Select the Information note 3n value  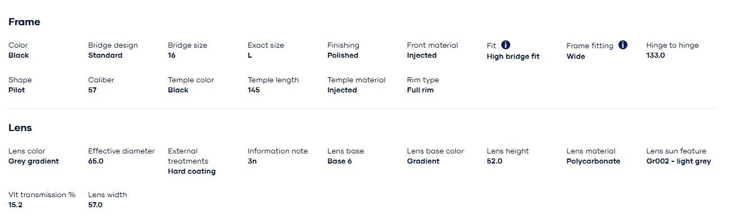(x=252, y=161)
